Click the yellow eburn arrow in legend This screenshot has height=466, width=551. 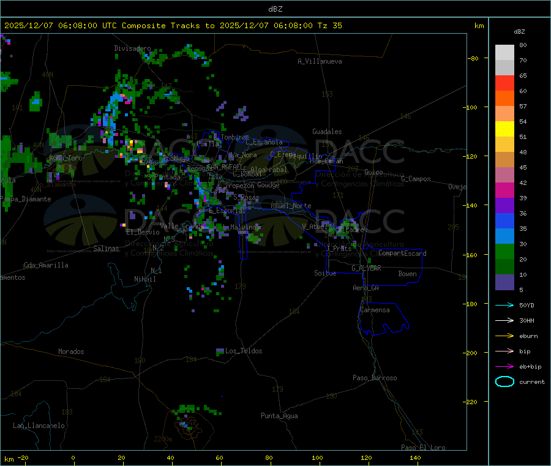[x=504, y=336]
